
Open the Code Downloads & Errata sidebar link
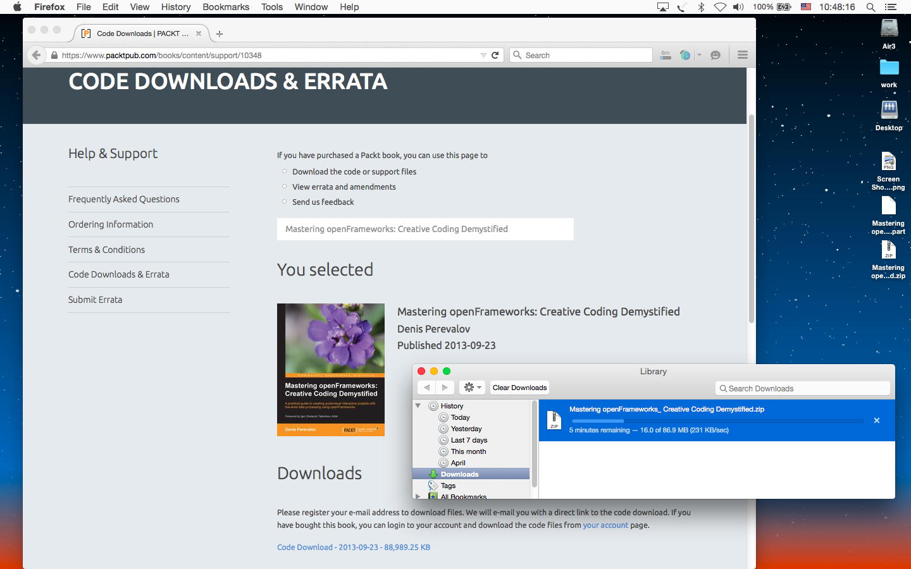point(119,274)
